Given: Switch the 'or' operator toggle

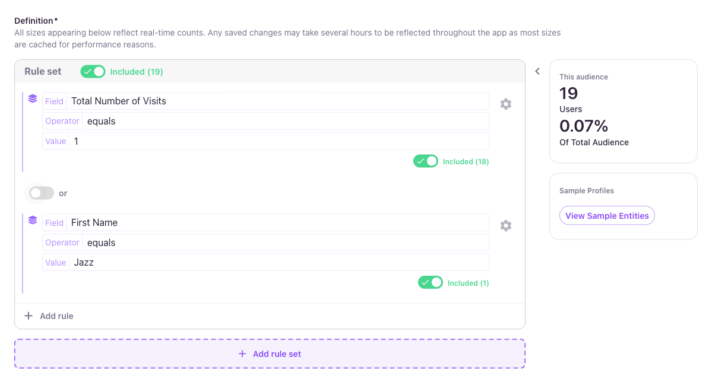Looking at the screenshot, I should (41, 193).
